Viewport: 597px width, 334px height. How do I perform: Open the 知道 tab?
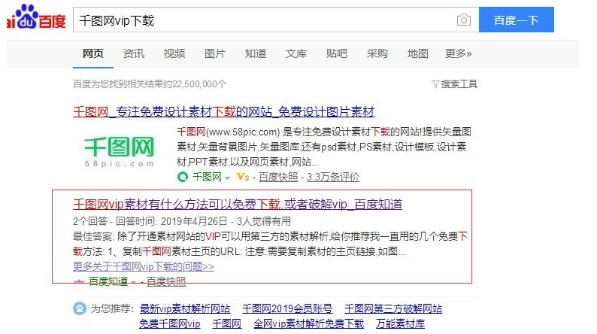coord(256,53)
